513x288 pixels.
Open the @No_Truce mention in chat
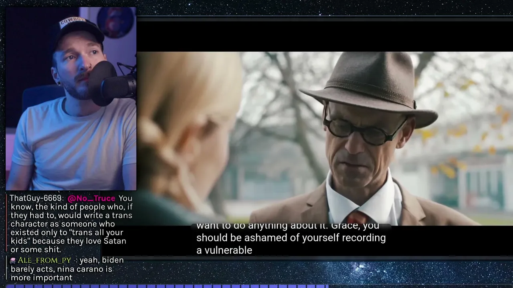pos(91,198)
